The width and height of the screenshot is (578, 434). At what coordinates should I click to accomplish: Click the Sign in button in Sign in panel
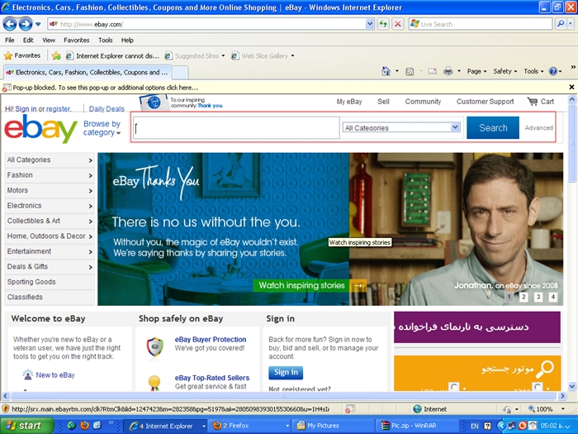tap(286, 372)
